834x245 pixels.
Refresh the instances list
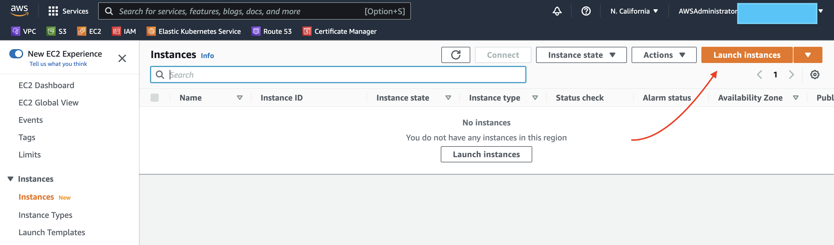pos(456,55)
